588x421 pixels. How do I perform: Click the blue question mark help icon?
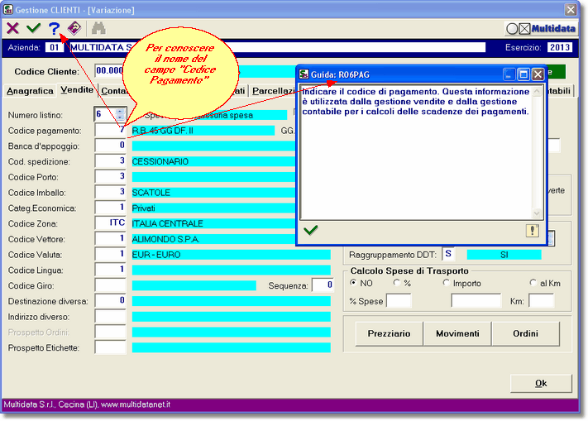click(54, 28)
